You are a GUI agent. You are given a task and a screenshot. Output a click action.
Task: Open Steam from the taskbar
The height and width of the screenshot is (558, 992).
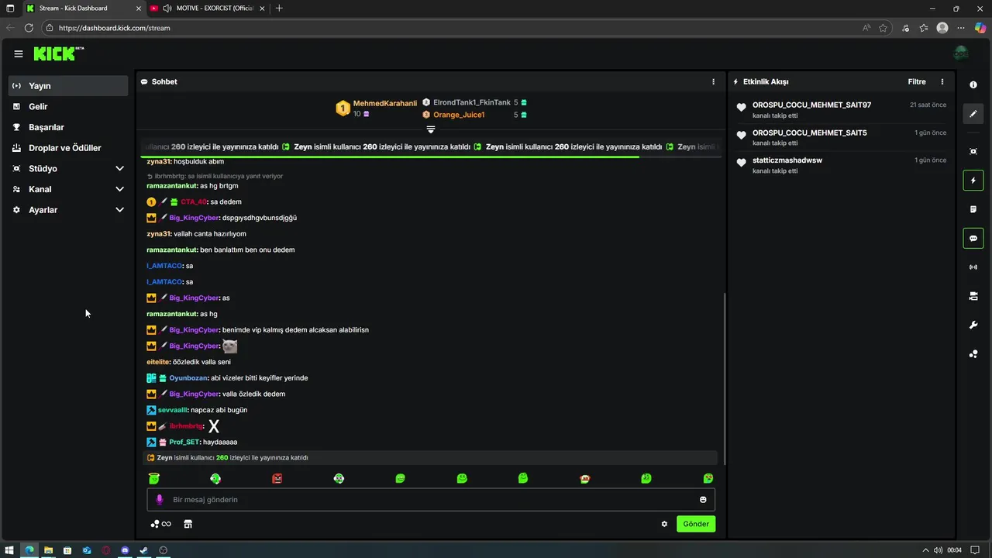tap(144, 550)
